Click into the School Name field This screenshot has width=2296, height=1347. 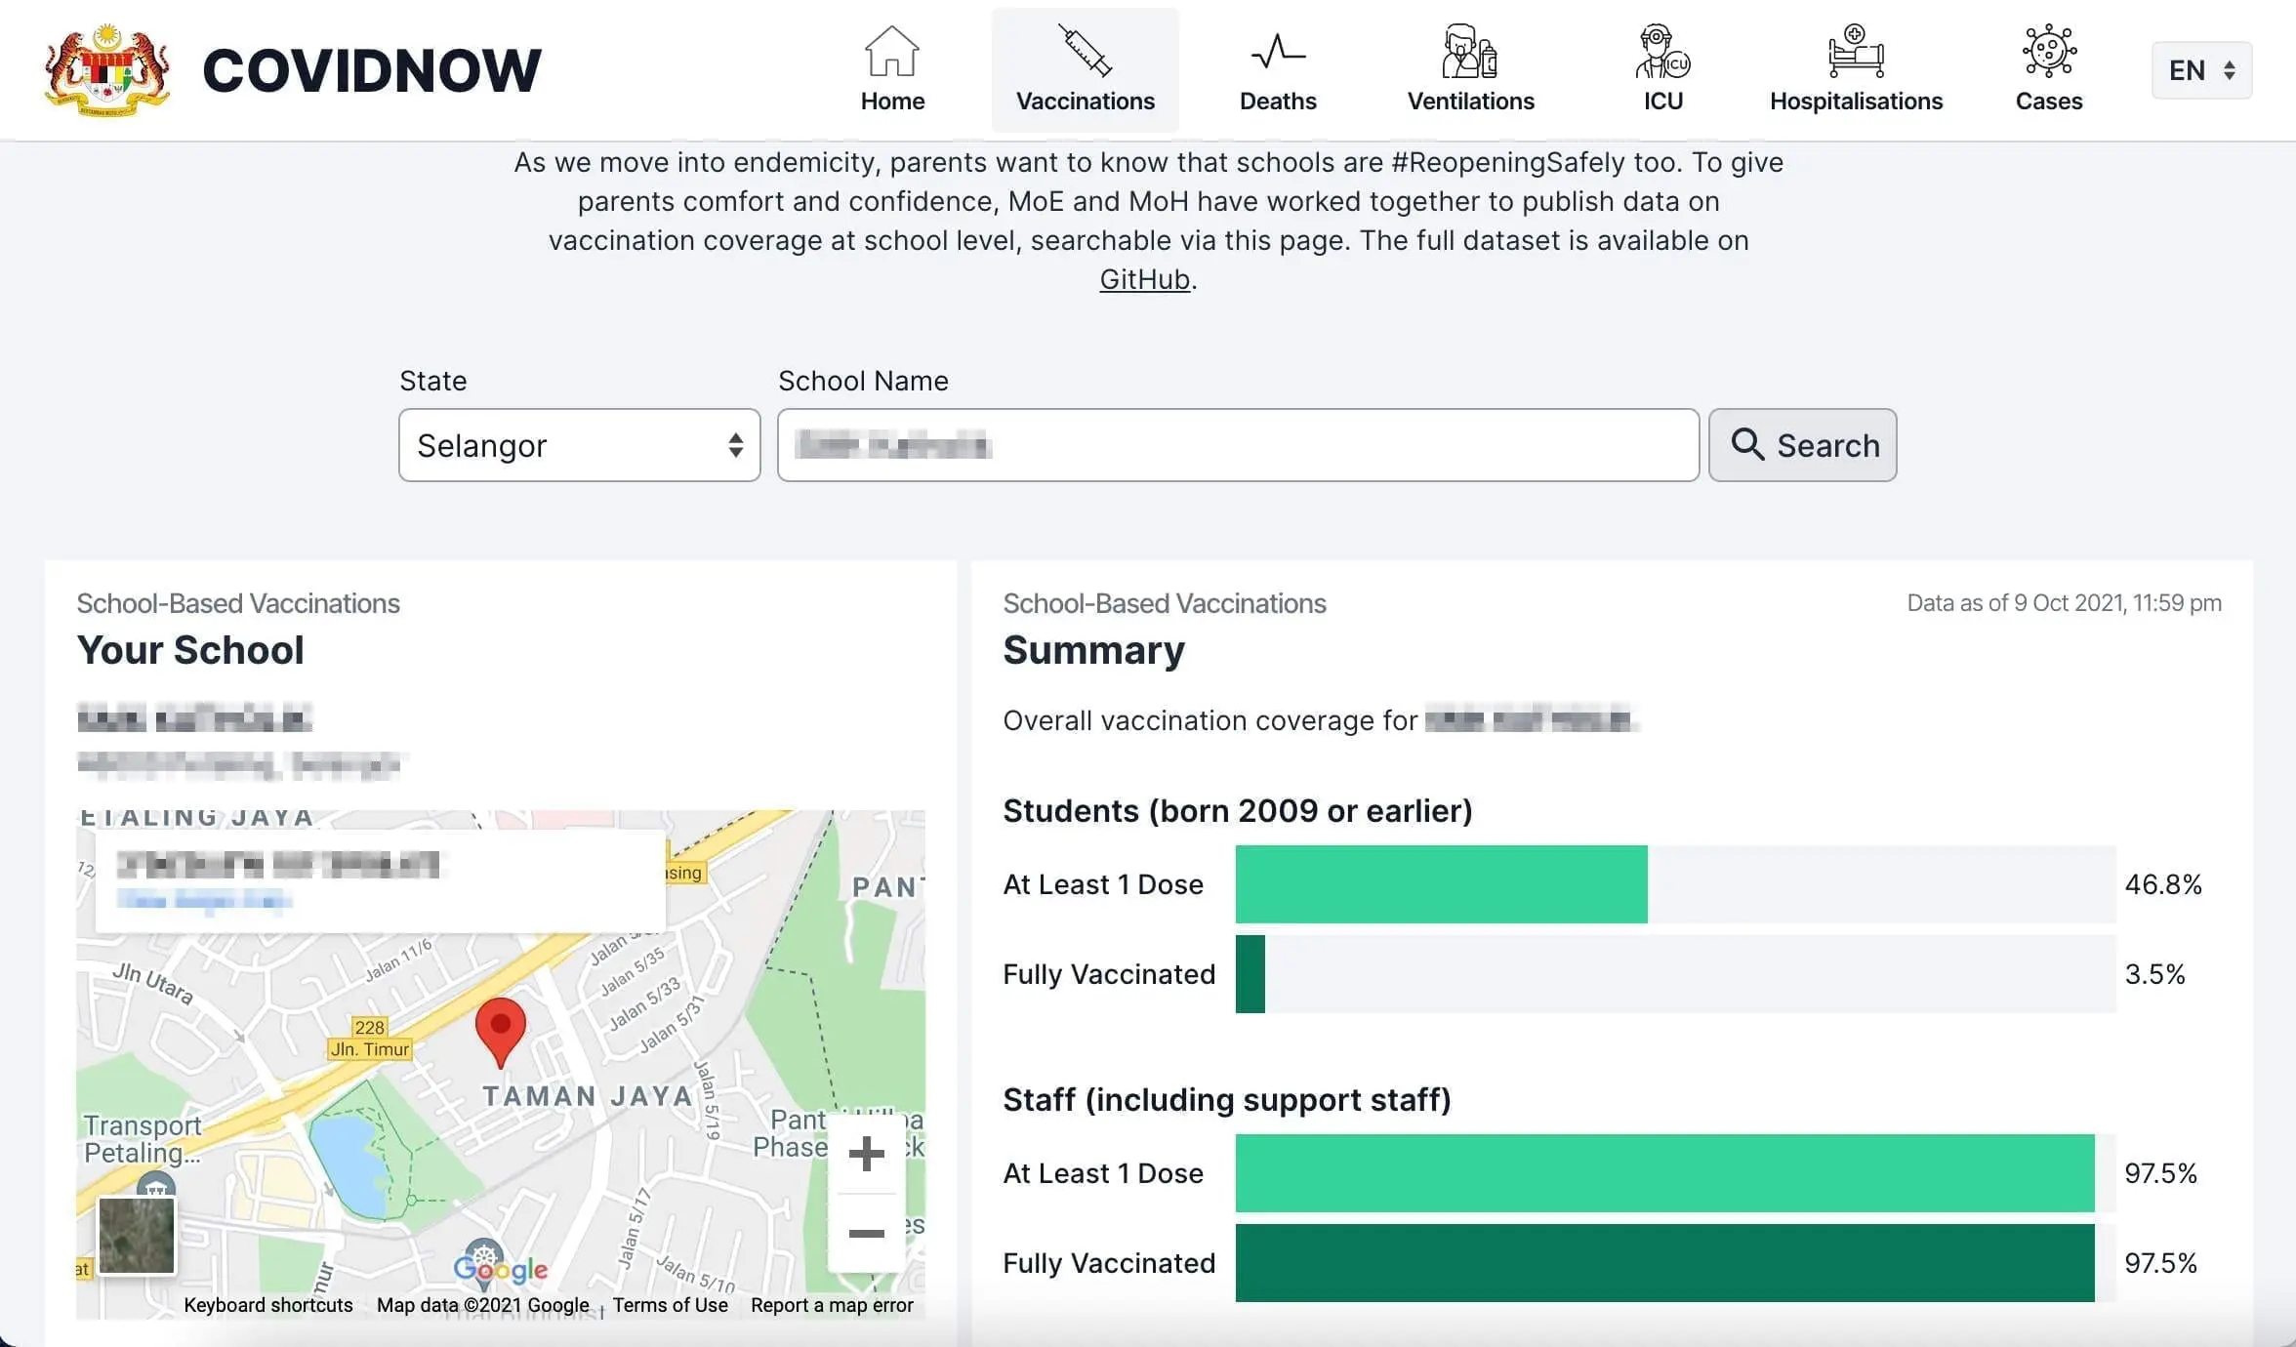point(1237,445)
